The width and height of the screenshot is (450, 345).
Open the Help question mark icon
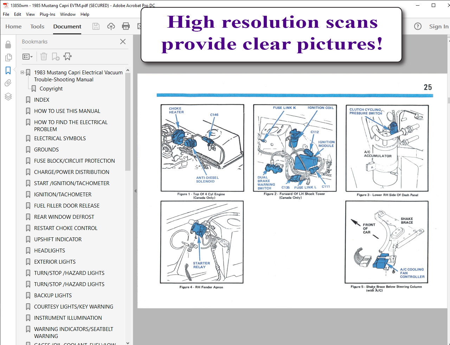pyautogui.click(x=418, y=26)
